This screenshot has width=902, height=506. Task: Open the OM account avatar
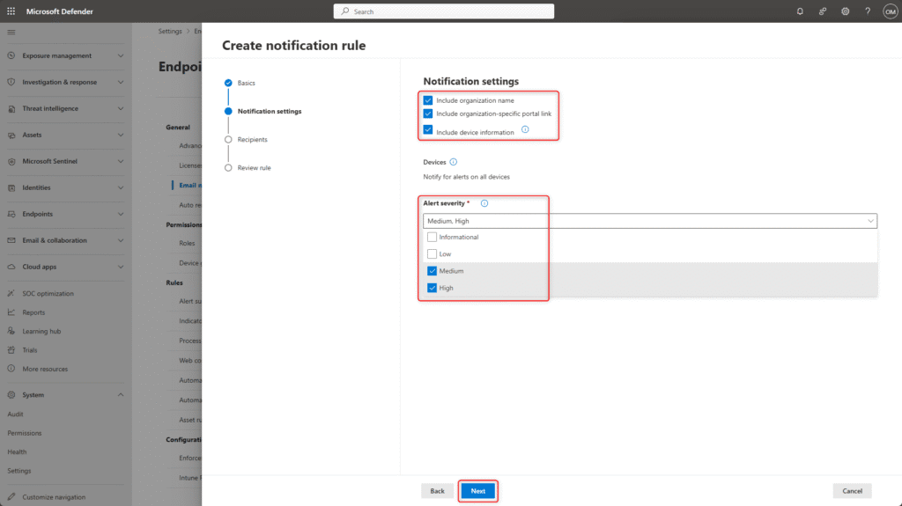[890, 11]
